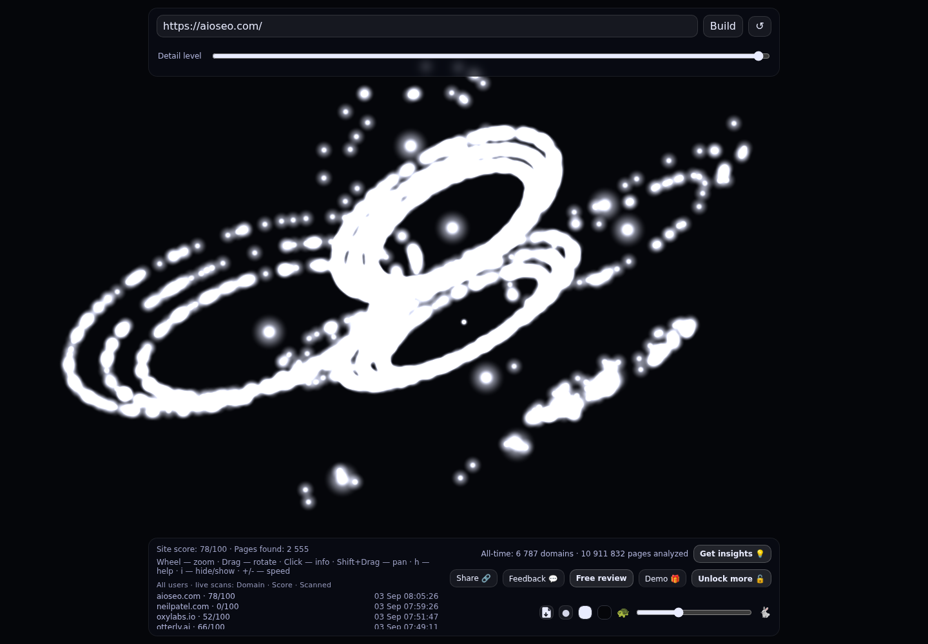Click the download file icon
This screenshot has width=928, height=644.
546,612
